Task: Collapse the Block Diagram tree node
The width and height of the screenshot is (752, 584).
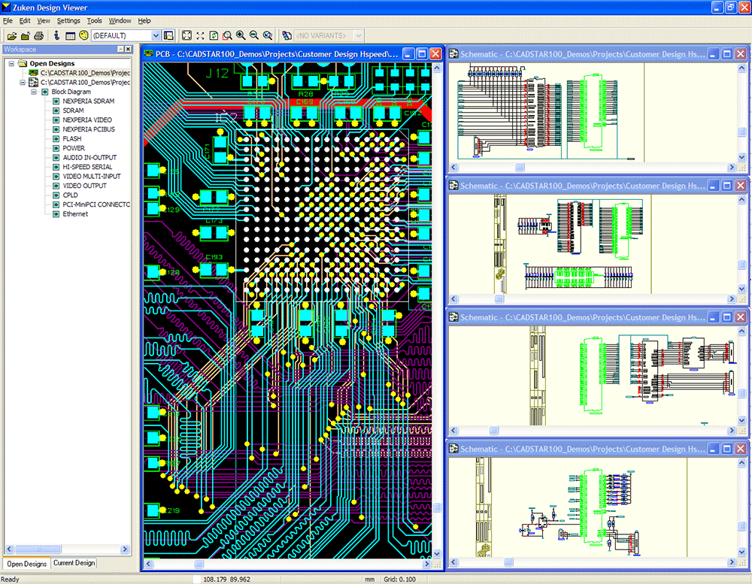Action: pyautogui.click(x=34, y=91)
